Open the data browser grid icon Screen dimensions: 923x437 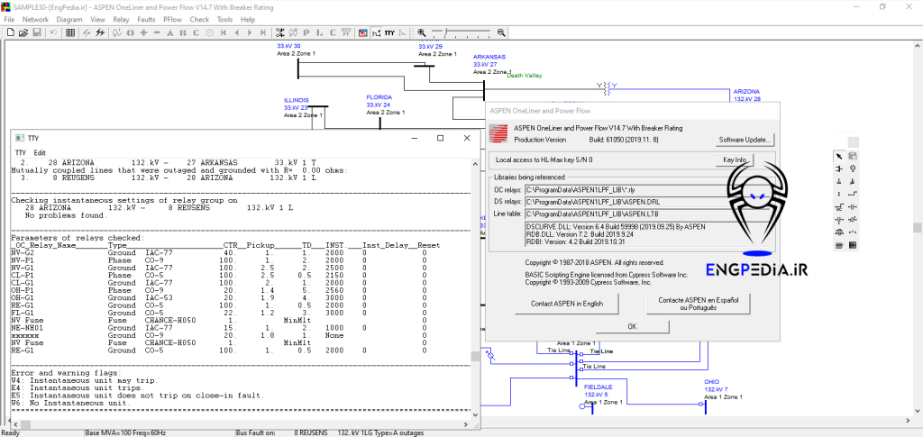pyautogui.click(x=69, y=32)
